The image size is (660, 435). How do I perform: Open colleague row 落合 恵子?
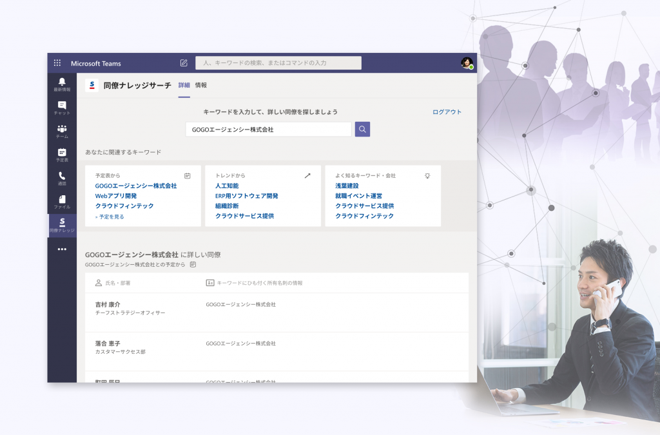[277, 352]
